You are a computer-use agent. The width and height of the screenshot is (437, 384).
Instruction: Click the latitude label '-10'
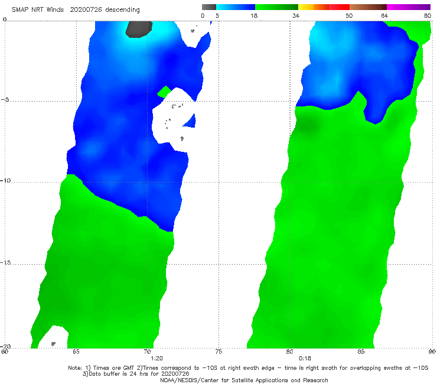tap(5, 180)
